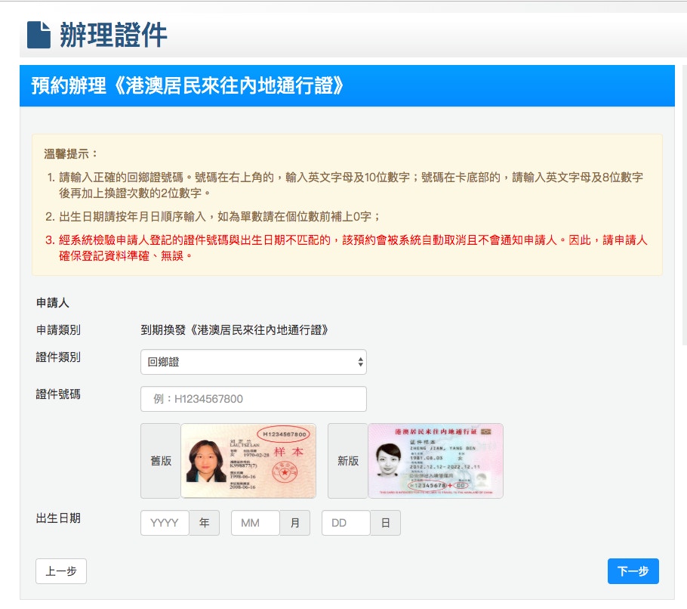Click the 月 suffix label

(x=294, y=523)
